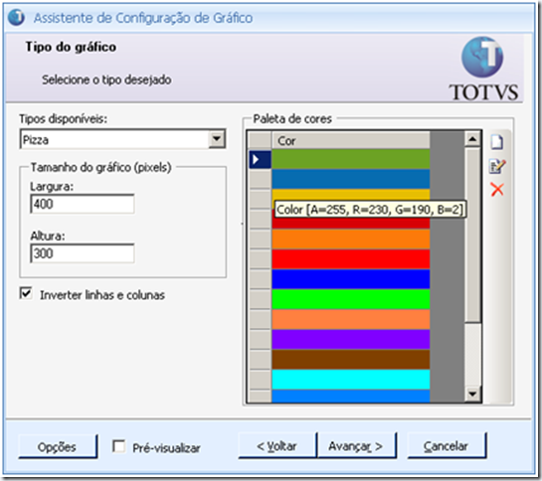Select the dark orange color row
542x481 pixels.
350,240
